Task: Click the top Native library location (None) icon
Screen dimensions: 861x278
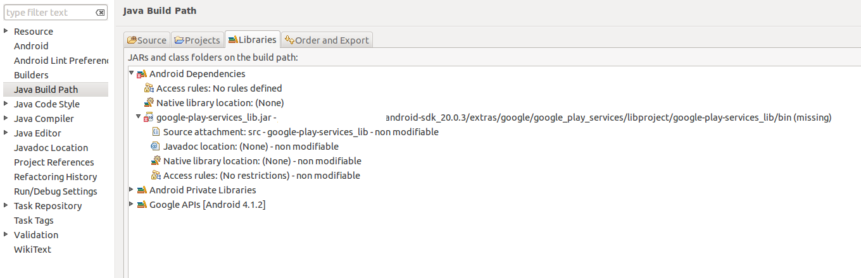Action: (149, 103)
